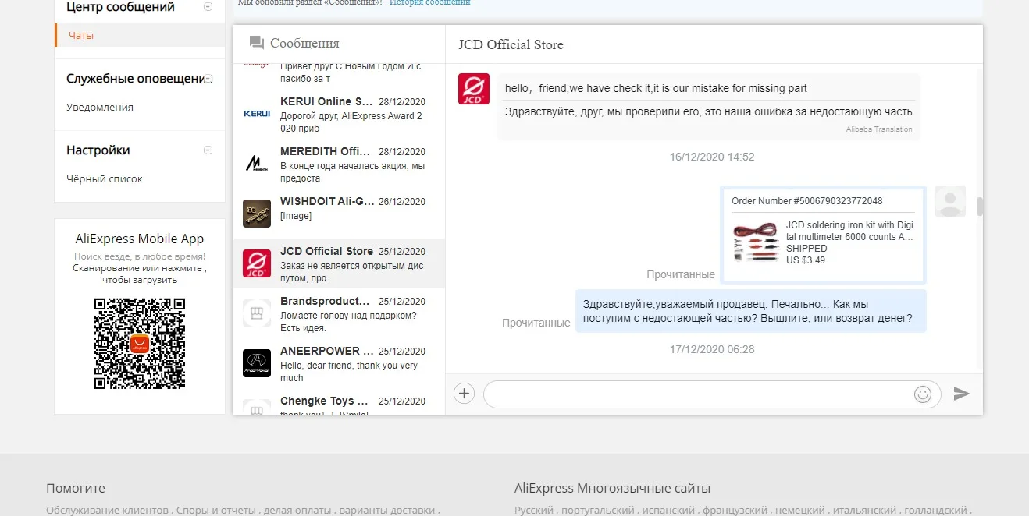
Task: Click the испанский language link
Action: point(669,511)
